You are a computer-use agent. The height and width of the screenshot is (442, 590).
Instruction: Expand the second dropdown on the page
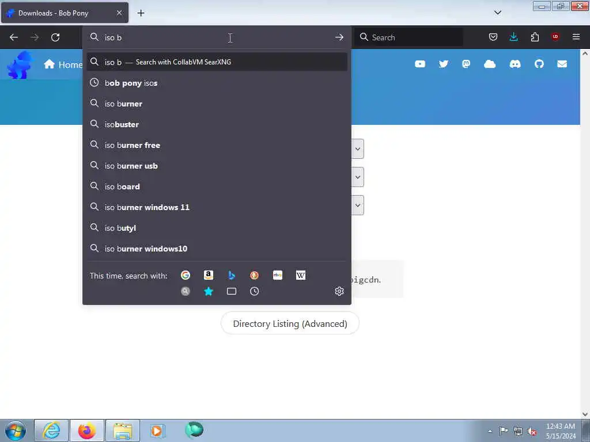coord(357,177)
